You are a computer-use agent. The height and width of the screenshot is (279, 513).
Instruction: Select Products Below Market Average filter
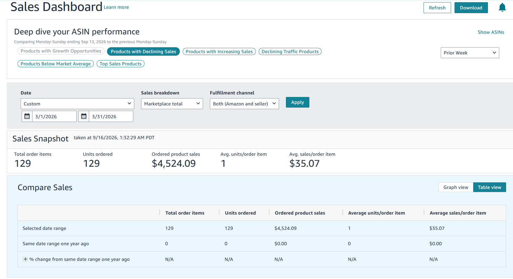tap(56, 64)
